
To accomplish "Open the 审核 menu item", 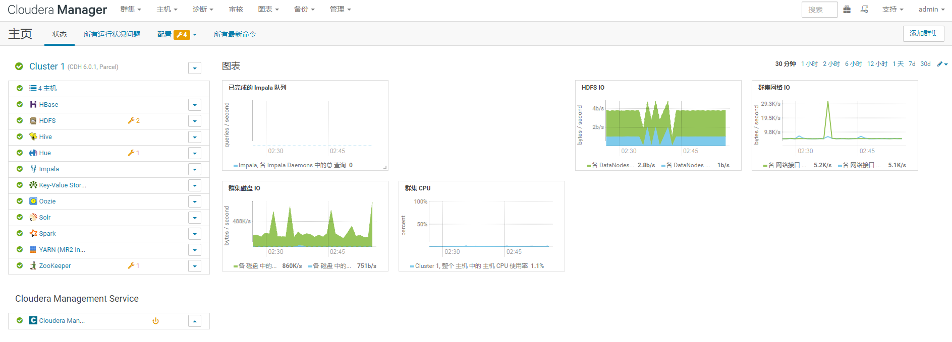I will (236, 9).
